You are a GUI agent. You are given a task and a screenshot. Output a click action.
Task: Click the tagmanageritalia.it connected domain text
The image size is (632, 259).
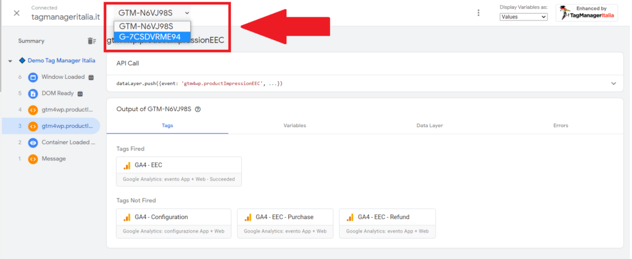(65, 17)
